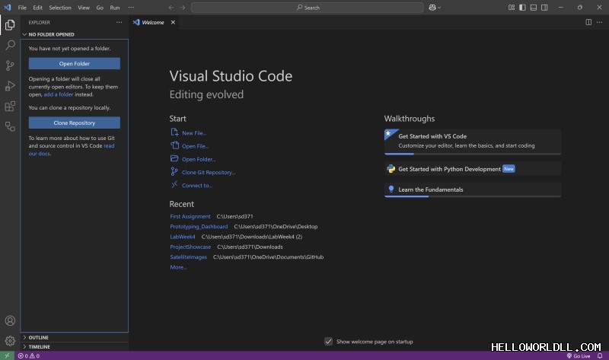The height and width of the screenshot is (360, 609).
Task: Open the Explorer view in activity bar
Action: click(10, 25)
